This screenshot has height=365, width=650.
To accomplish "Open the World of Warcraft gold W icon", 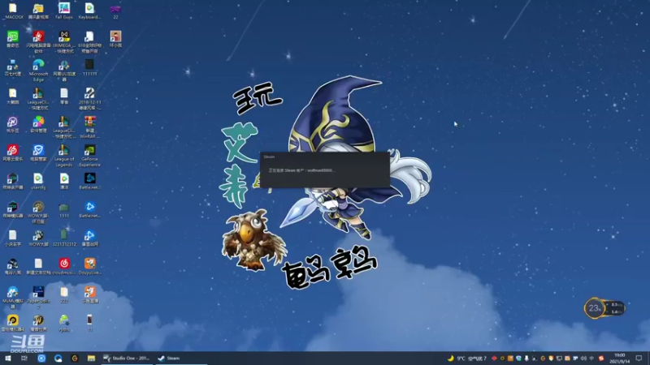I will point(38,323).
